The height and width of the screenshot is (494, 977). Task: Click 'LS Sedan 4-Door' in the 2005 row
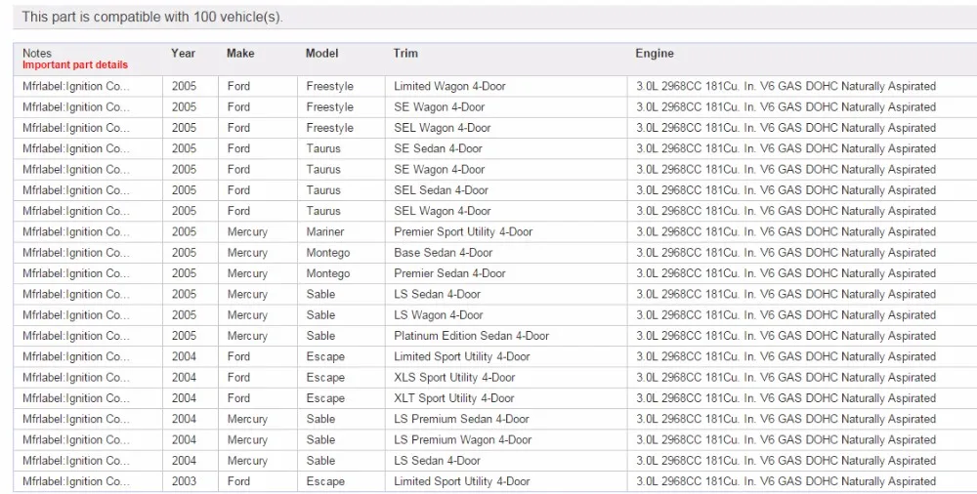(437, 294)
